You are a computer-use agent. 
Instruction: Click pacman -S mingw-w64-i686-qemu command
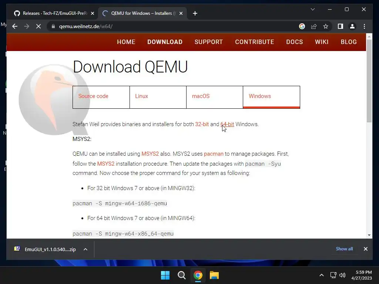pos(120,203)
